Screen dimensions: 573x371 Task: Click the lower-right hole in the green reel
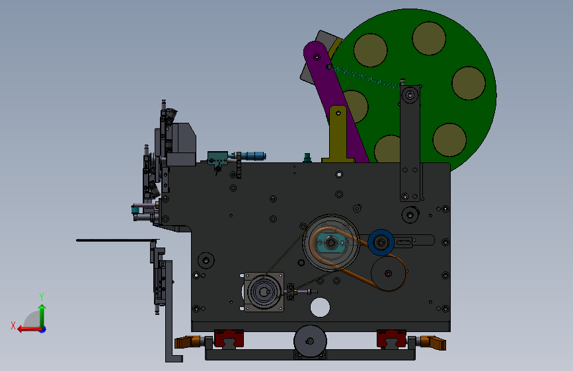[x=449, y=140]
